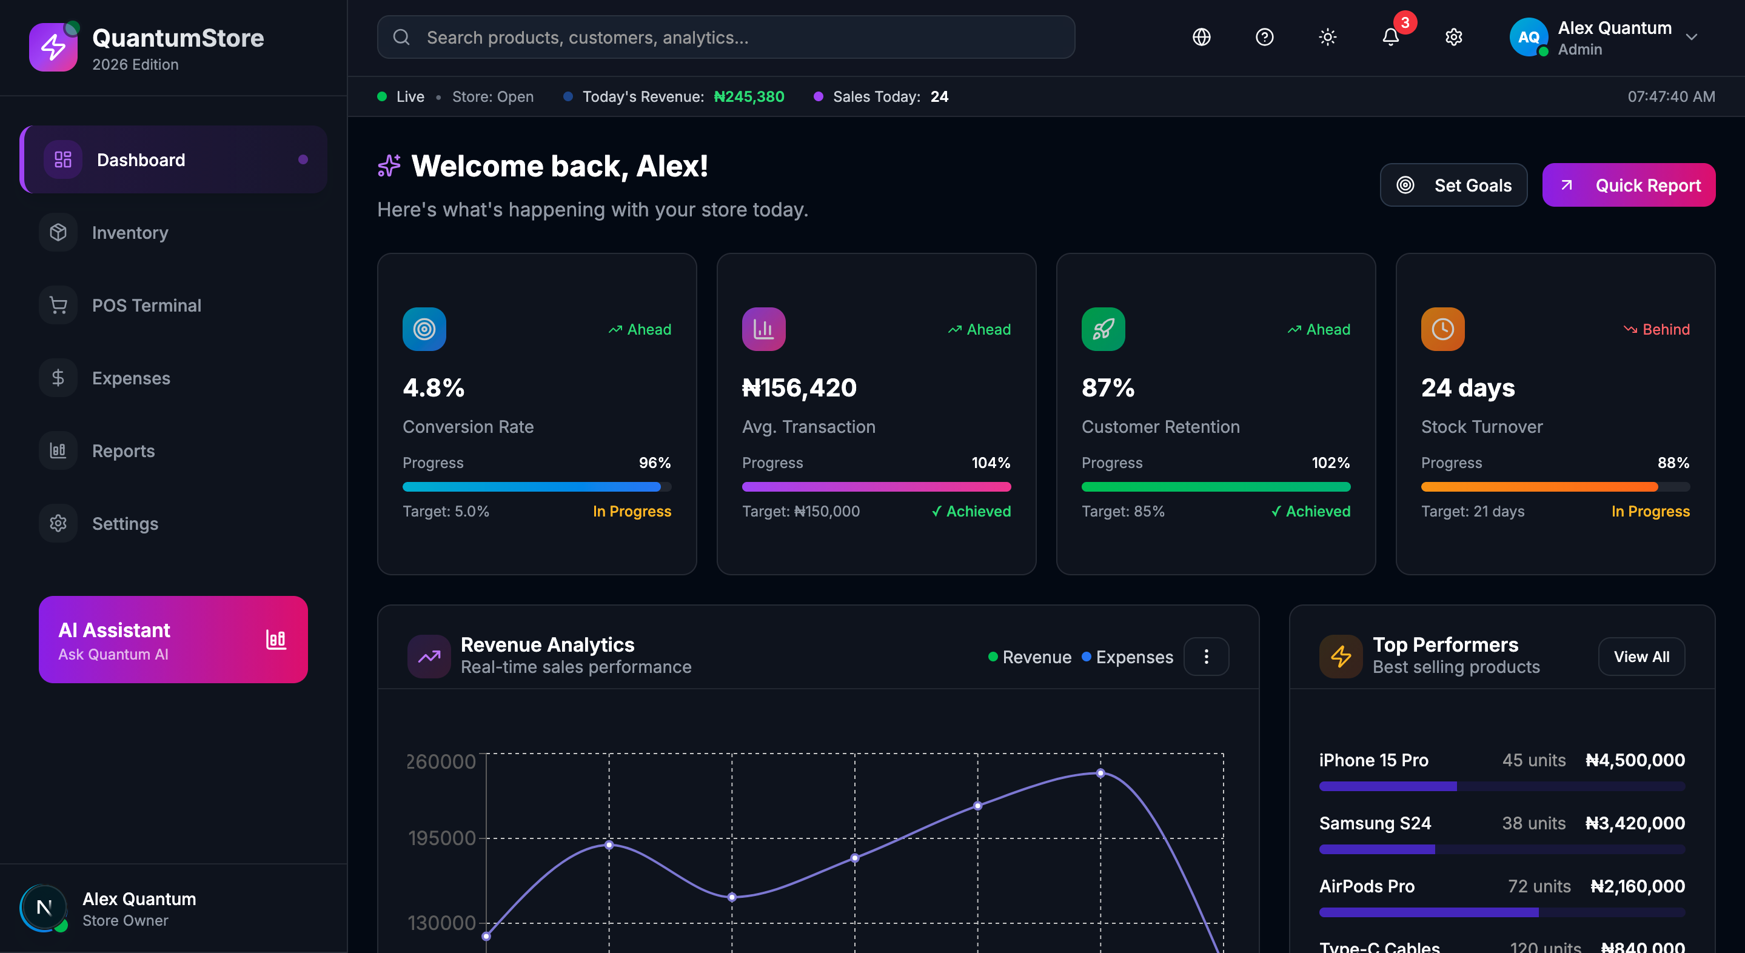The height and width of the screenshot is (953, 1745).
Task: Open the settings gear in the top bar
Action: 1454,37
